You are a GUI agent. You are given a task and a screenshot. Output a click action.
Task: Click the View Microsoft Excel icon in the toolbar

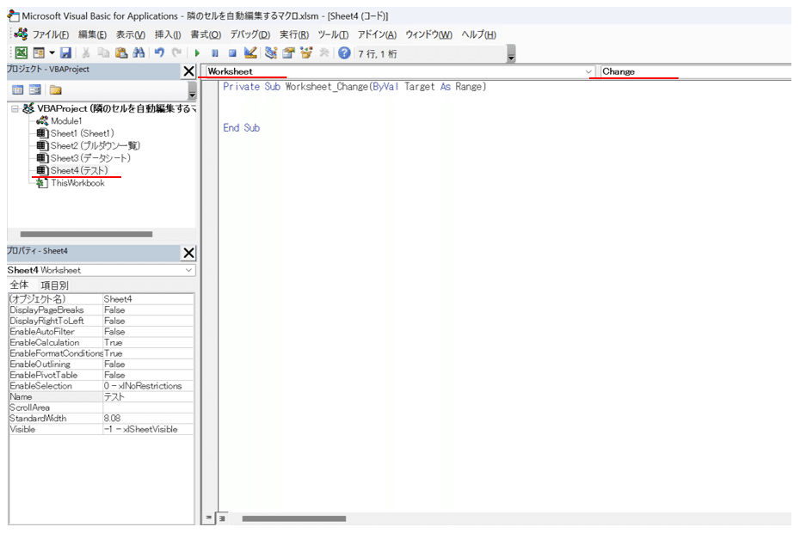click(21, 52)
